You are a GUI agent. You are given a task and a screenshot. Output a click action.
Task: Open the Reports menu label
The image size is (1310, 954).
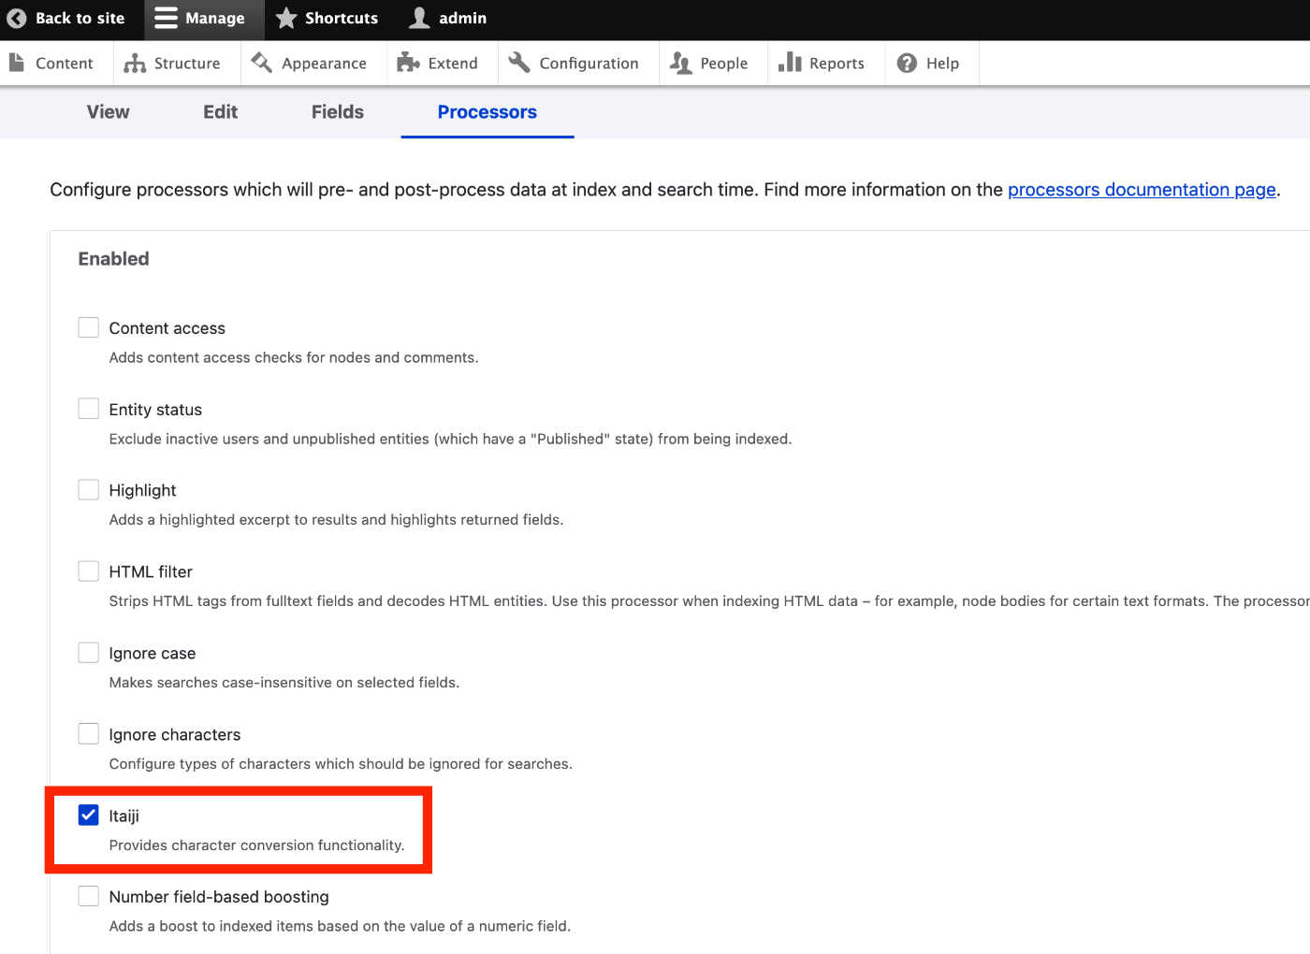[837, 64]
